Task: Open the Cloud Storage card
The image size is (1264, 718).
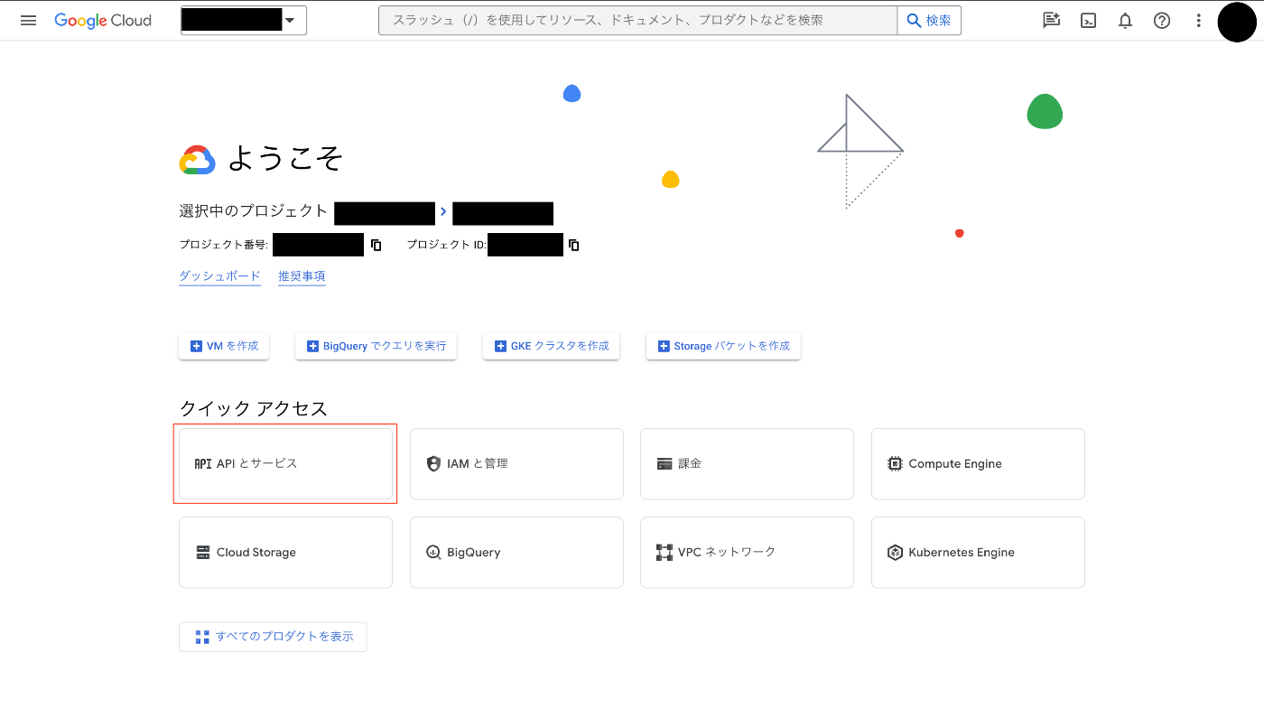Action: (x=285, y=552)
